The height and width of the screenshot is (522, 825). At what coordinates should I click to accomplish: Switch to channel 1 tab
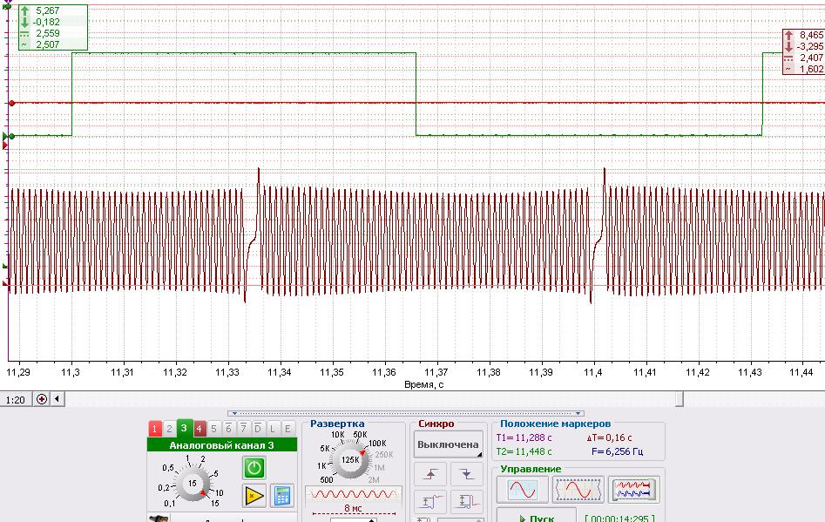click(x=155, y=429)
